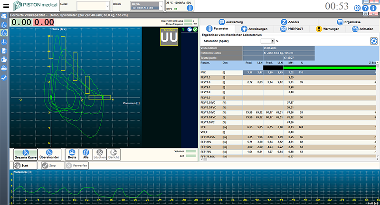Click the green accepted checkmark for measurement 1
The height and width of the screenshot is (205, 380).
tap(195, 29)
